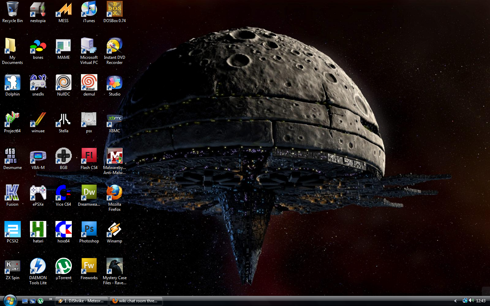Open the Windows Start menu orb
The height and width of the screenshot is (306, 490).
tap(10, 301)
